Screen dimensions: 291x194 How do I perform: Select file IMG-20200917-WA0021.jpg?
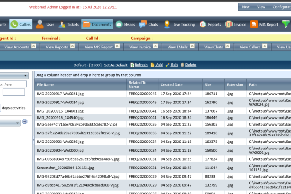60,94
